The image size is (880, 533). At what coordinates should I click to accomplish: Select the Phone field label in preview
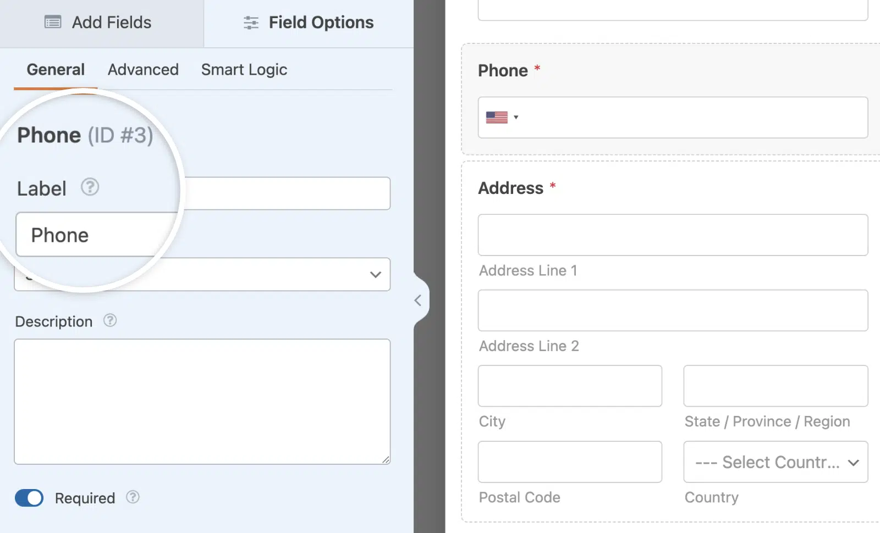[x=503, y=70]
